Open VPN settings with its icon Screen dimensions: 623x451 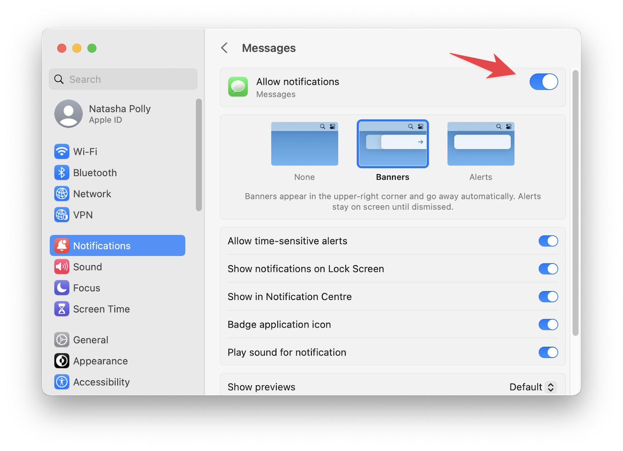click(62, 215)
